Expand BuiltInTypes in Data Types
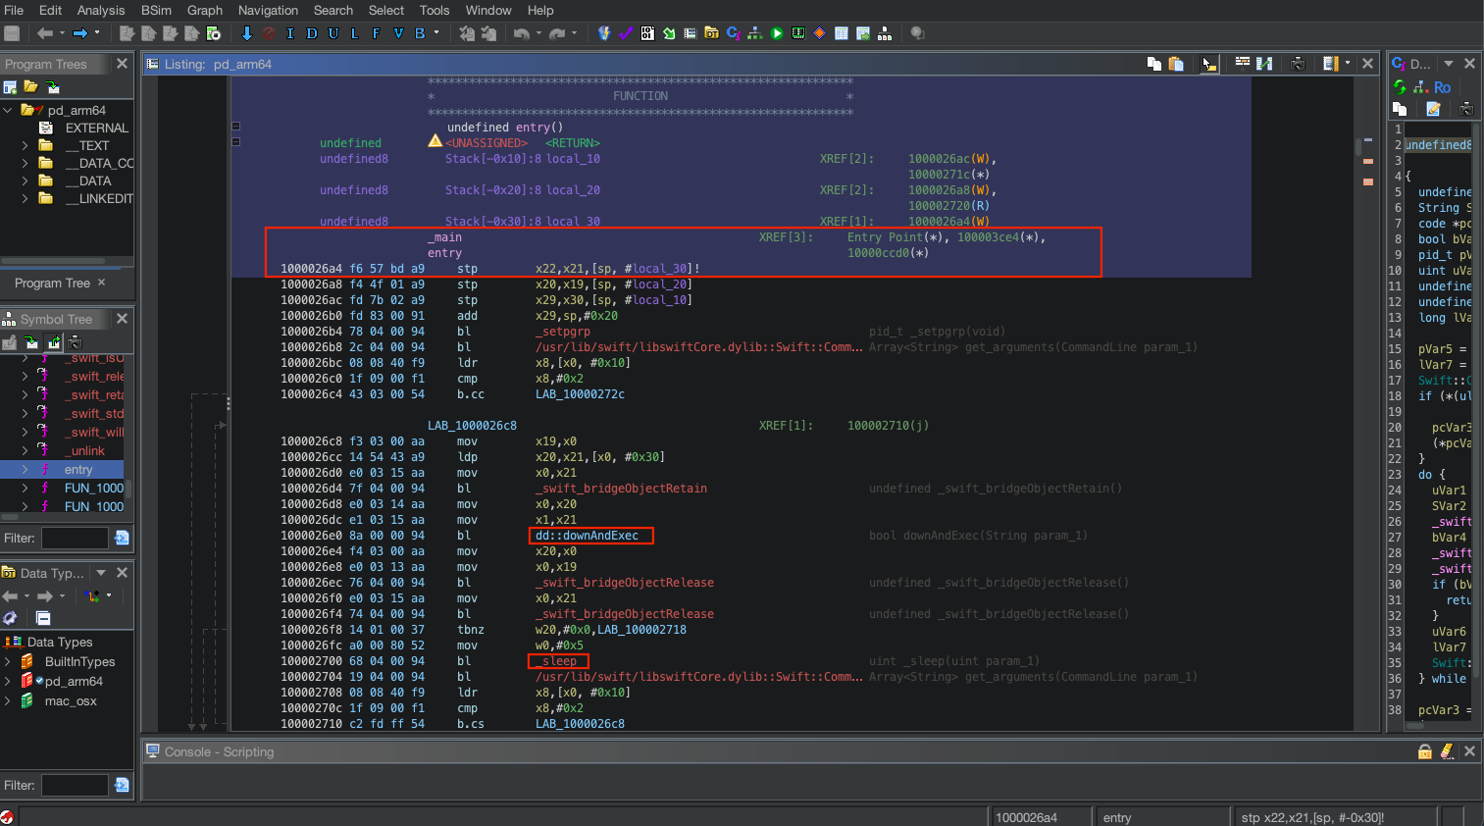 8,661
